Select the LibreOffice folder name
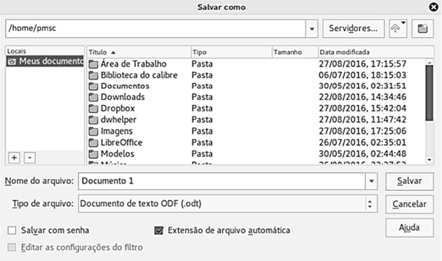Screen dimensions: 442x261 coord(121,142)
